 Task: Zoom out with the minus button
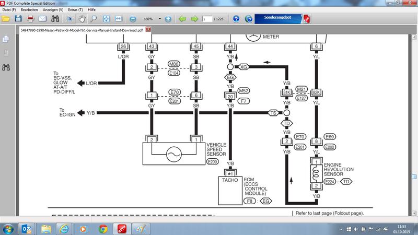pyautogui.click(x=133, y=19)
